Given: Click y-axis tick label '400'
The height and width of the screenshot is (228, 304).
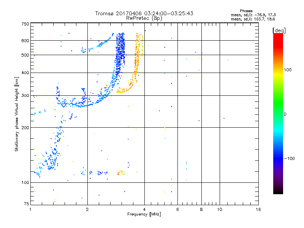Looking at the screenshot, I should [25, 73].
